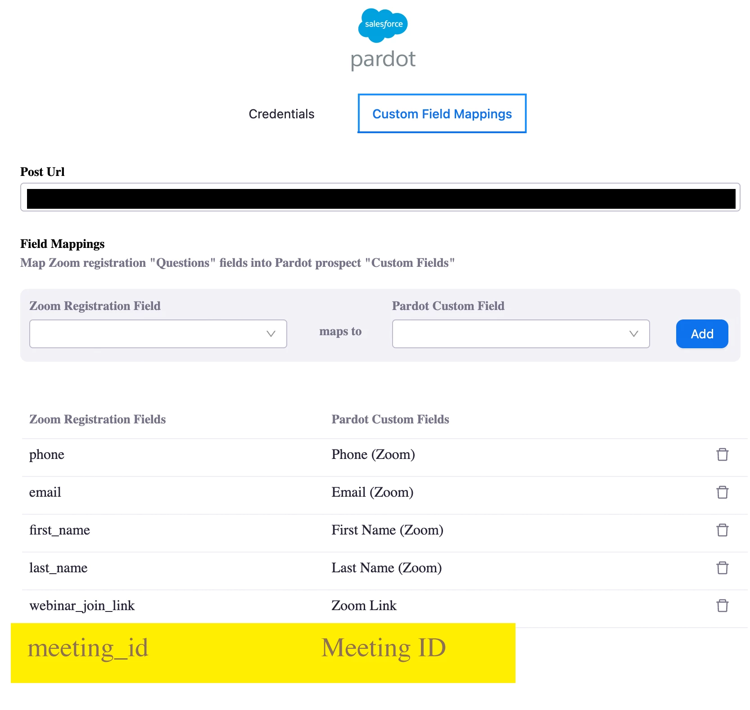Click the Post Url label
Viewport: 750px width, 710px height.
(42, 172)
